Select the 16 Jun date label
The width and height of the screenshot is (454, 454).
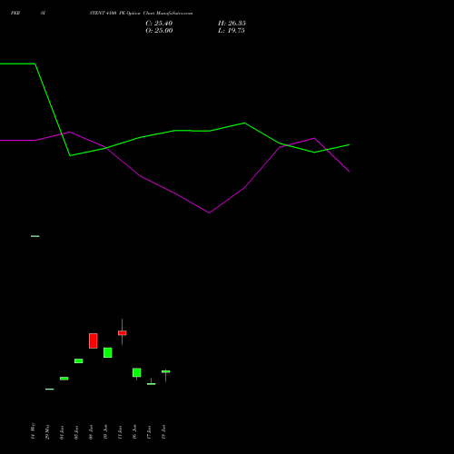[x=134, y=432]
